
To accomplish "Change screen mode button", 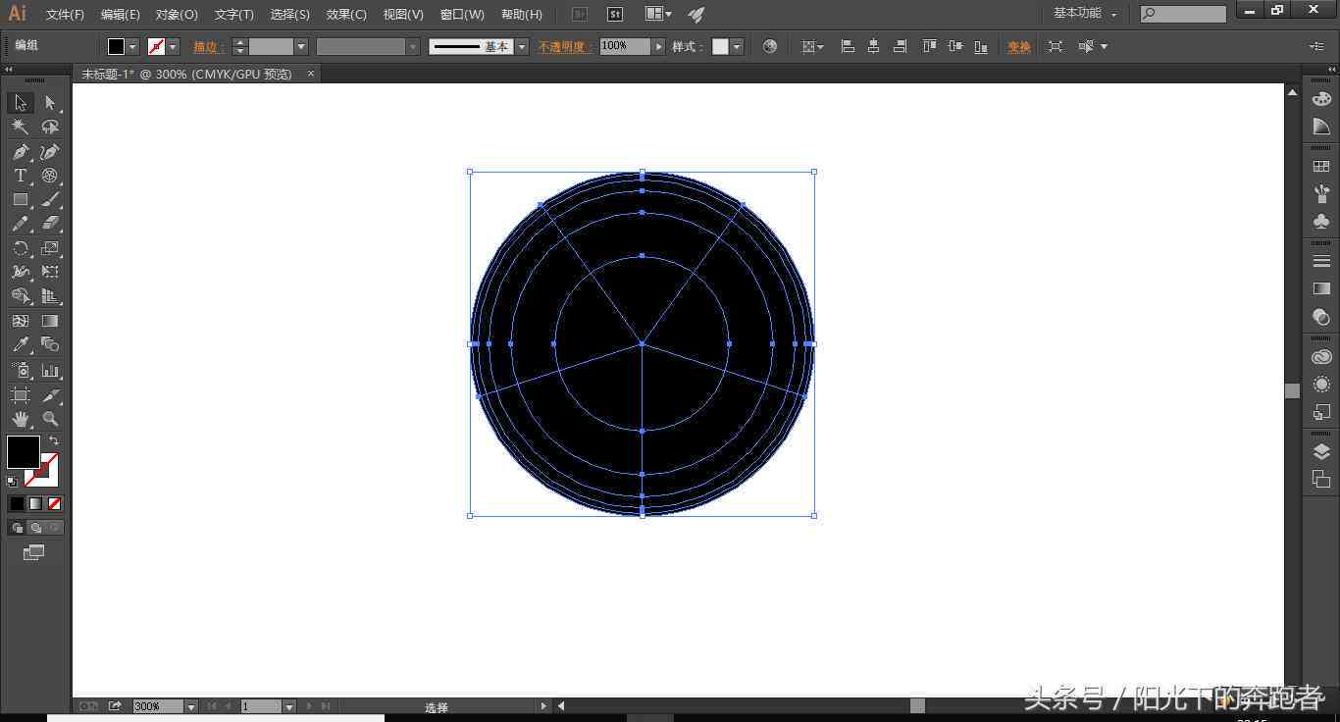I will pyautogui.click(x=33, y=553).
